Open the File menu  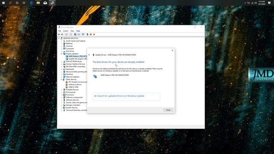tap(60, 31)
